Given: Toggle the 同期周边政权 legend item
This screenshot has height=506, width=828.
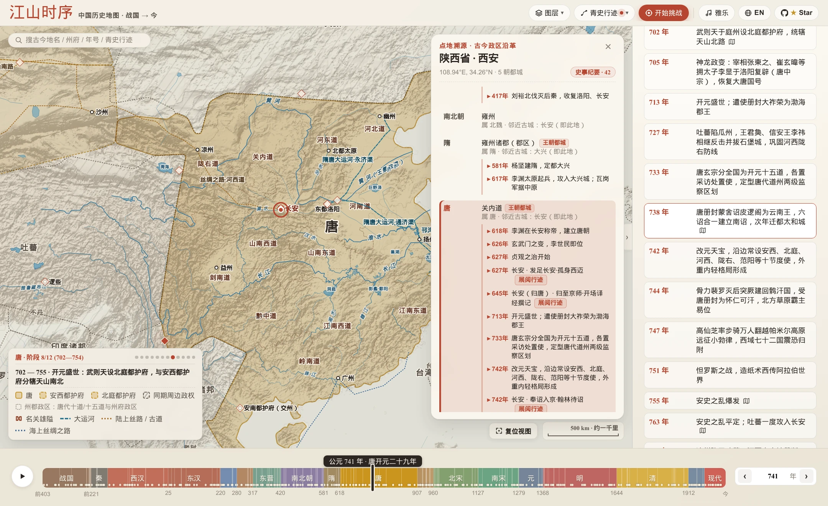Looking at the screenshot, I should pos(169,395).
